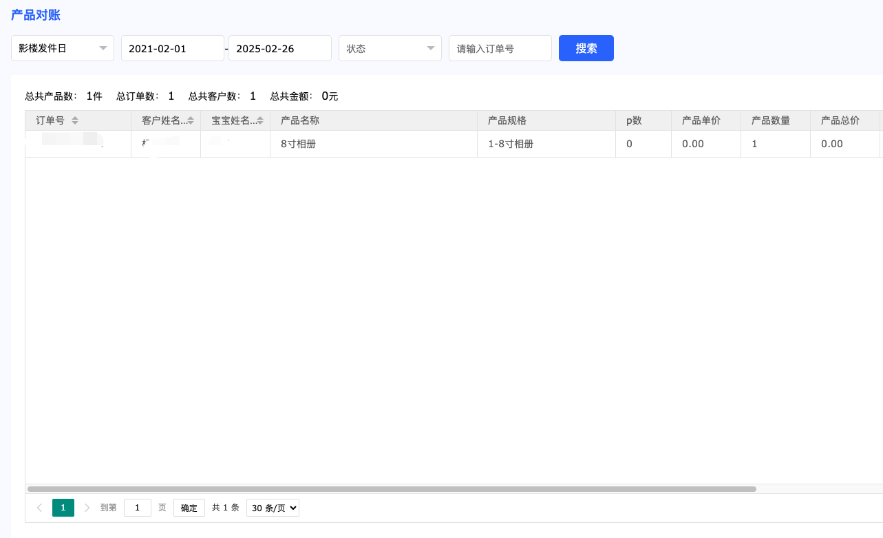Click the 产品名称 column header
The image size is (883, 538).
pos(300,120)
